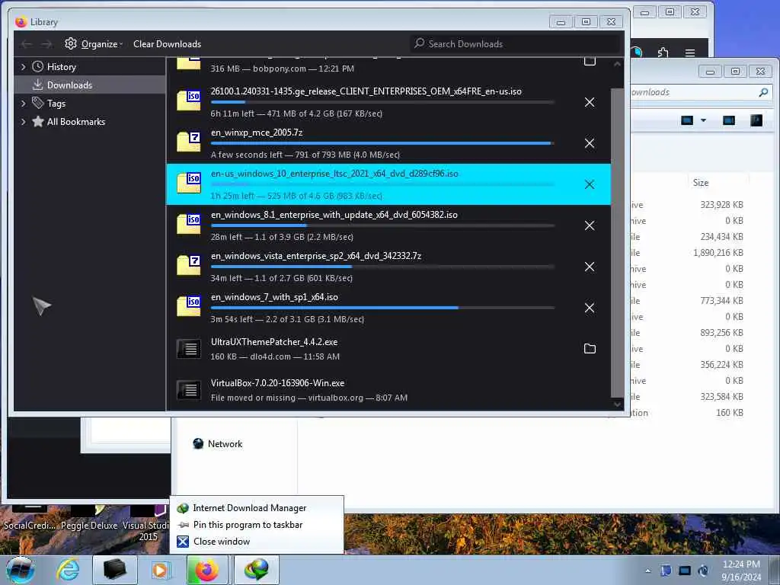The image size is (780, 585).
Task: Select Downloads in the Library sidebar
Action: (90, 85)
